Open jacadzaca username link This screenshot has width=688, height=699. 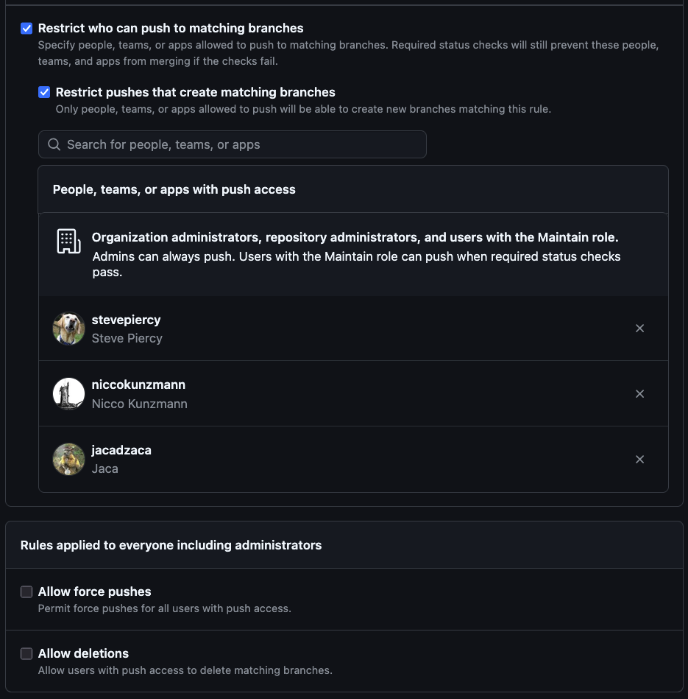121,450
